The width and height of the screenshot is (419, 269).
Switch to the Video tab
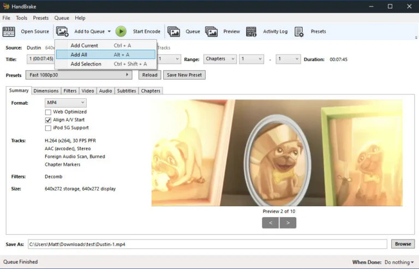pos(88,91)
